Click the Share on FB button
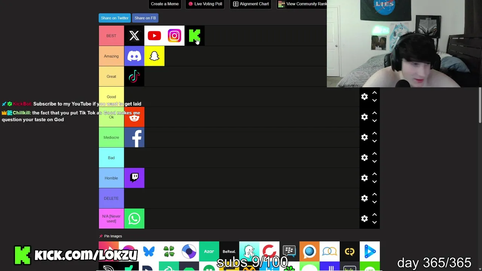Image resolution: width=482 pixels, height=271 pixels. (x=145, y=18)
